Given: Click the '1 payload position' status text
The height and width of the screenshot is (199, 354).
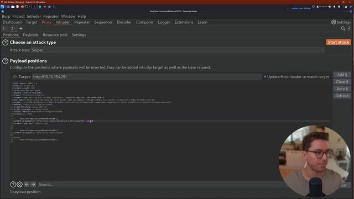Looking at the screenshot, I should pos(25,192).
